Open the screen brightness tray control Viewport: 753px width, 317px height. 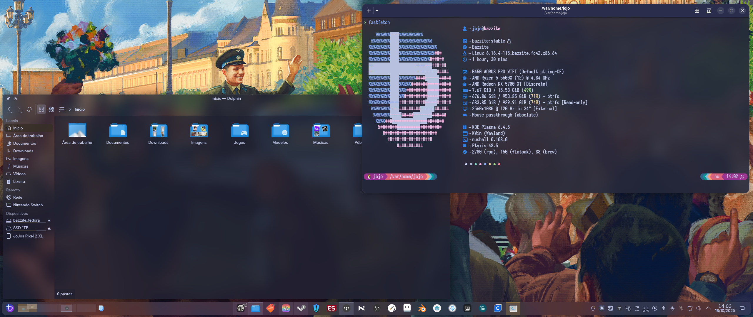pyautogui.click(x=672, y=308)
